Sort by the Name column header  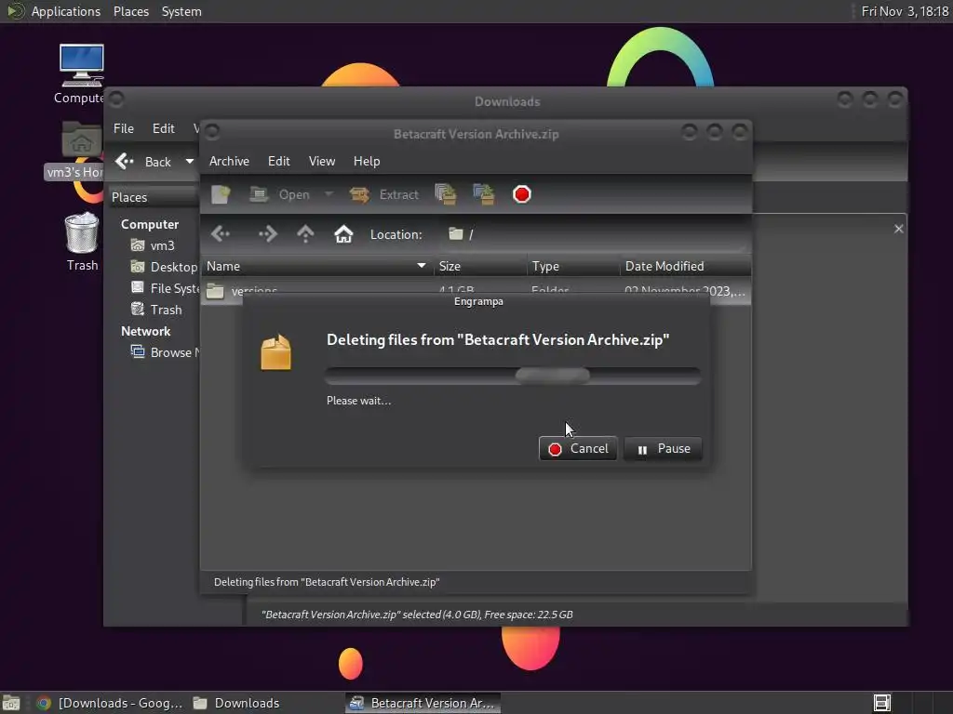coord(316,266)
